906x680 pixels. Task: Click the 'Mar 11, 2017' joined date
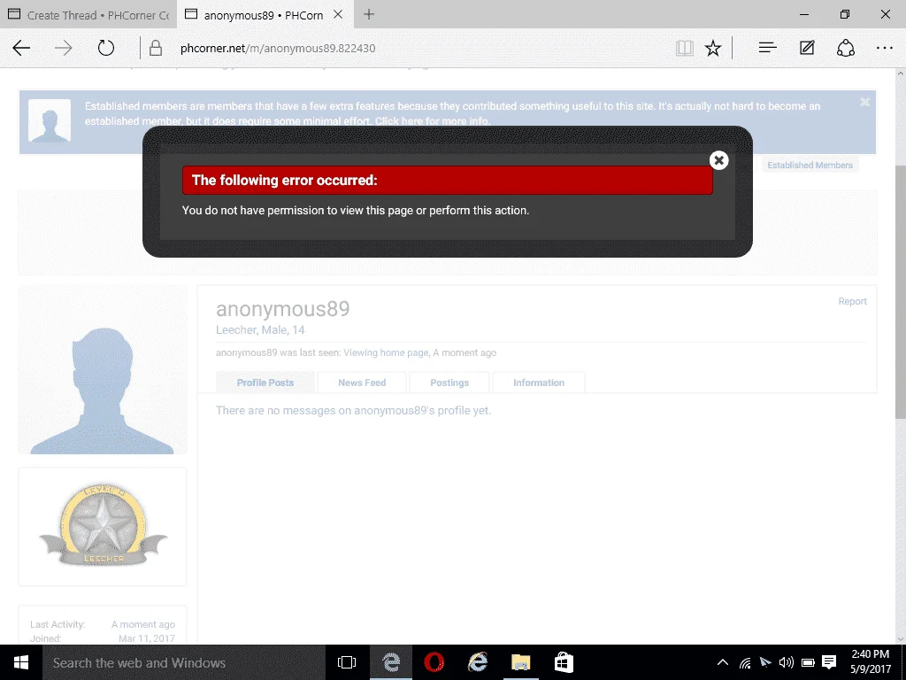(x=147, y=638)
